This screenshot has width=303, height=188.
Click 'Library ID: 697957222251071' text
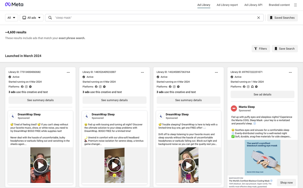tap(246, 72)
